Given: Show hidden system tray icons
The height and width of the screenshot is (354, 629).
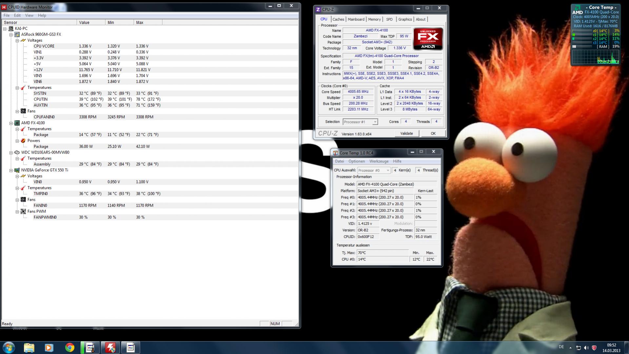Looking at the screenshot, I should (570, 348).
